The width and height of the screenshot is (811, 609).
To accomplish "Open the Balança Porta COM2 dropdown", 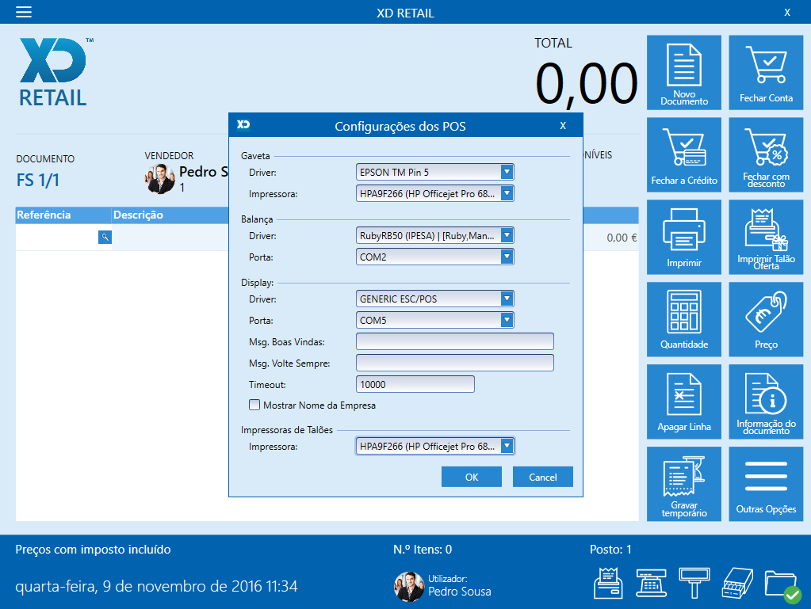I will (x=507, y=257).
